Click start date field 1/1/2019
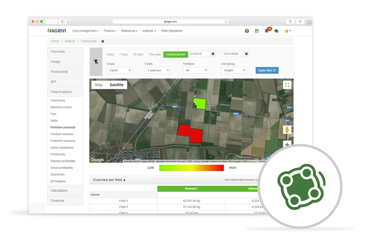The width and height of the screenshot is (369, 250). click(199, 54)
